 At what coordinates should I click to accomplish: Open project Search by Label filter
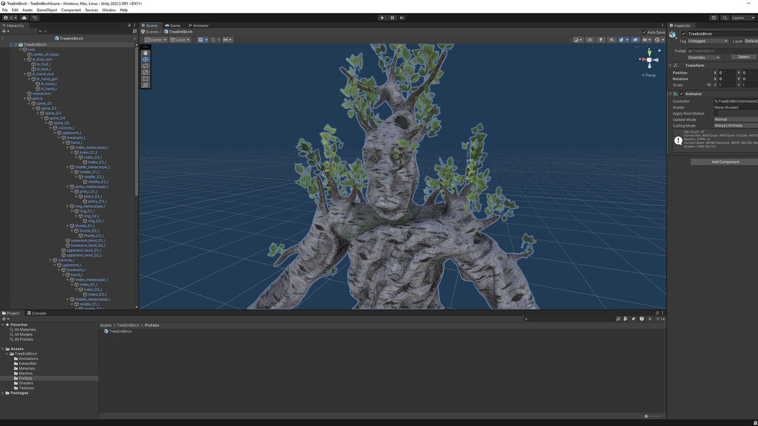pos(634,319)
